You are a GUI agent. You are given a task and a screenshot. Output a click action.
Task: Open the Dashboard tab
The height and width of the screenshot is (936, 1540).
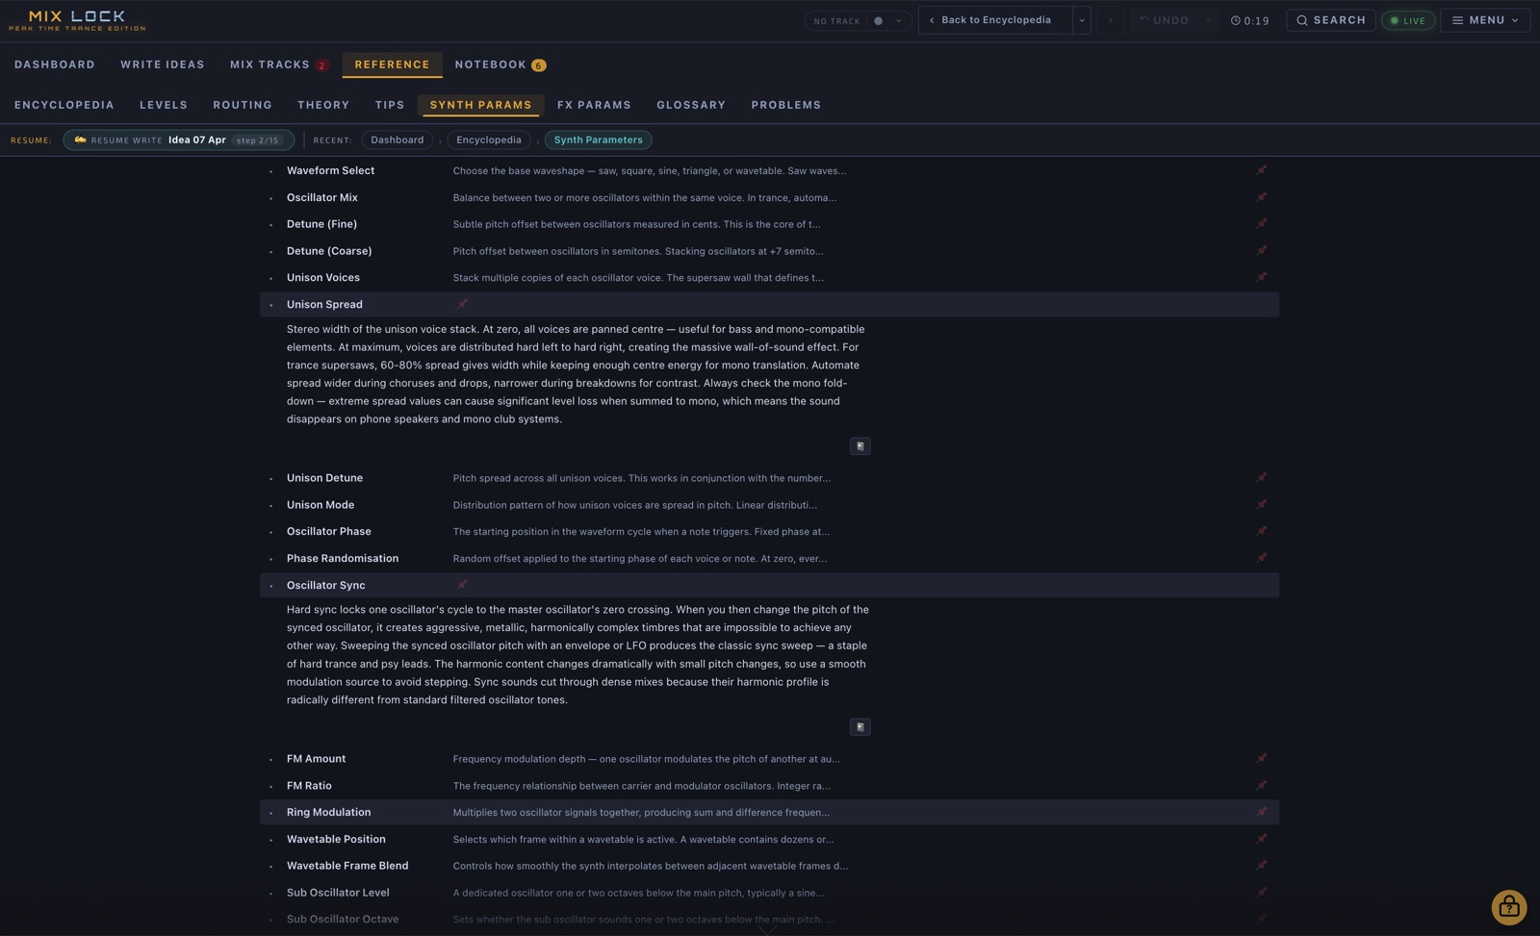[55, 64]
